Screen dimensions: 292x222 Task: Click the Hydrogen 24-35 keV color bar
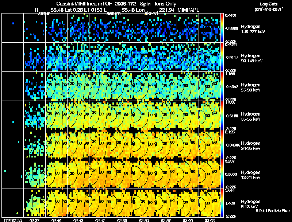tap(222, 145)
